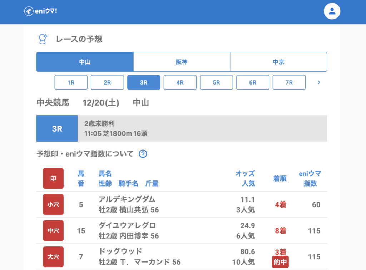This screenshot has height=270, width=366.
Task: Open race 5R
Action: [x=216, y=82]
